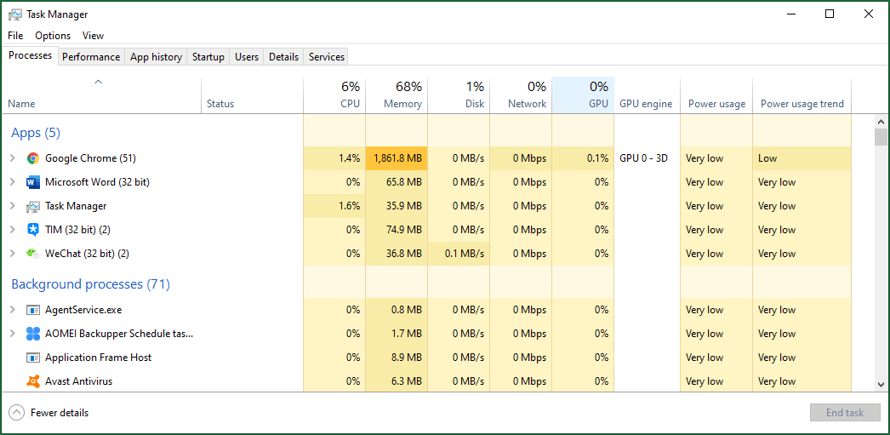Click the Microsoft Word process icon
The width and height of the screenshot is (890, 435).
[x=33, y=182]
